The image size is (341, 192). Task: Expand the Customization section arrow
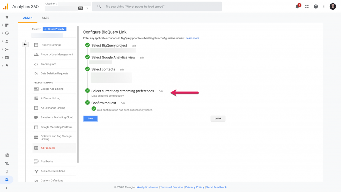pos(3,25)
